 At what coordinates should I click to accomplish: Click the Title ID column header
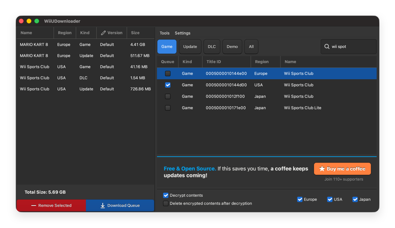click(227, 62)
